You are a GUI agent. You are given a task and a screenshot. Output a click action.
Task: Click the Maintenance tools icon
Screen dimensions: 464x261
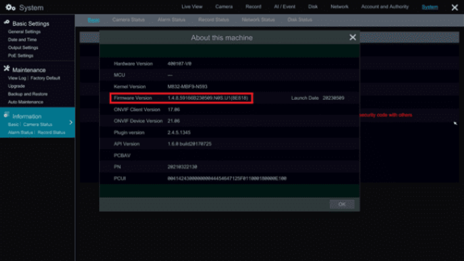pyautogui.click(x=7, y=69)
